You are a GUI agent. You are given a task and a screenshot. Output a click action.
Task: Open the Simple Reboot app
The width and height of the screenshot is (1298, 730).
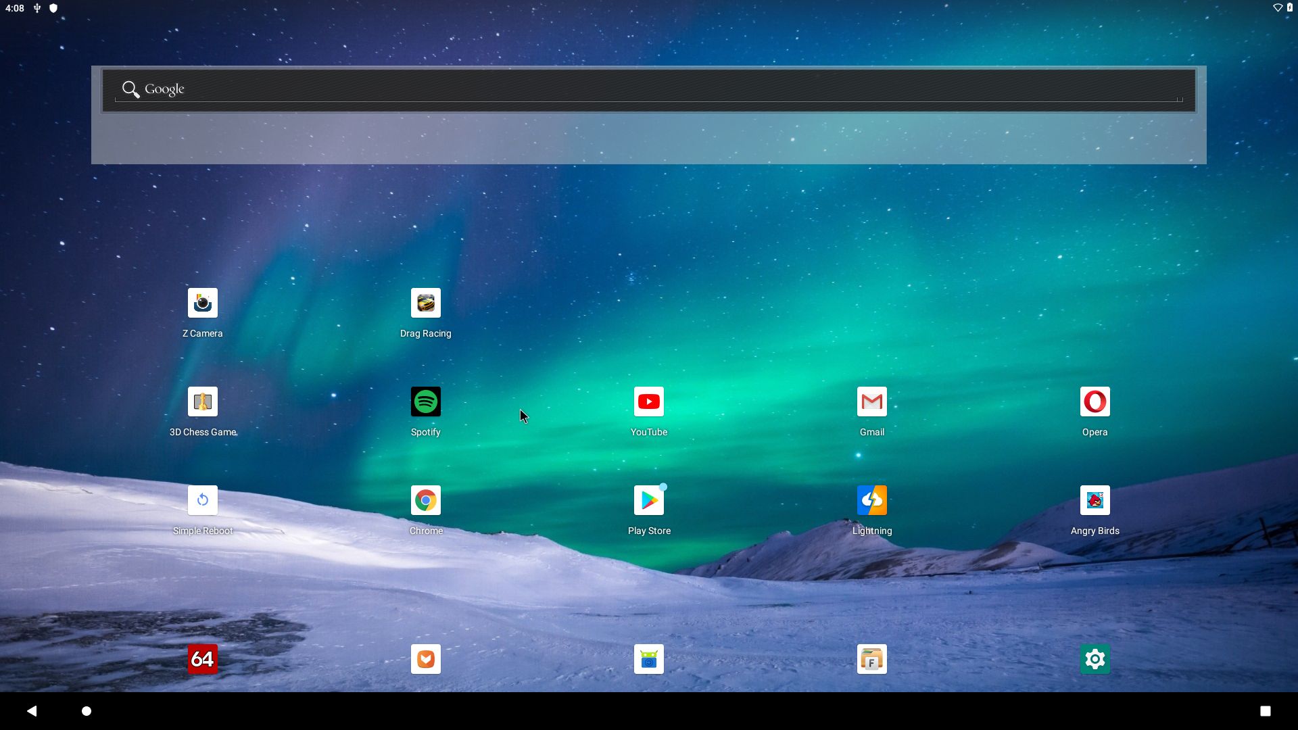pyautogui.click(x=202, y=501)
